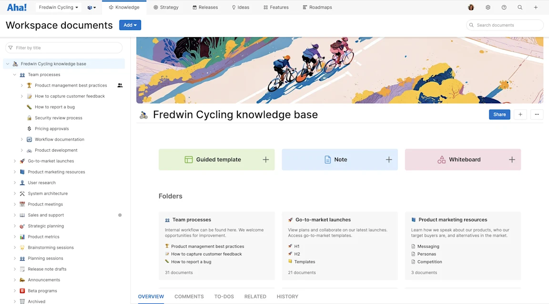Click the global search magnifier icon
This screenshot has width=549, height=304.
(x=520, y=7)
